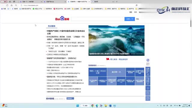Click the blue Baidu search button
The image size is (192, 108).
(130, 19)
